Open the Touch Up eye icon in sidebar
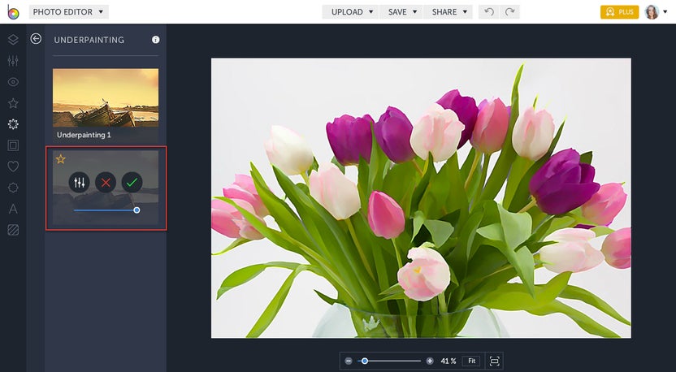 click(x=13, y=82)
